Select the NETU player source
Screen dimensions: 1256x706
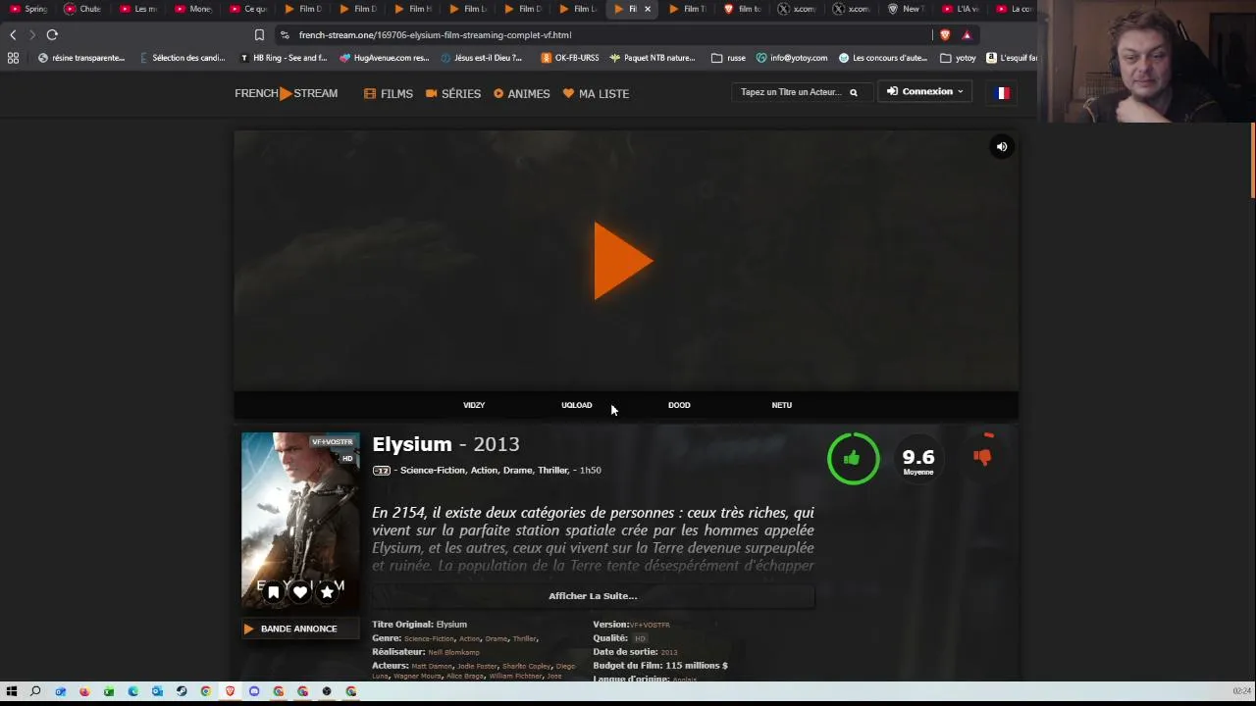[782, 405]
